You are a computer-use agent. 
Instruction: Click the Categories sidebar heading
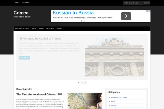(x=114, y=92)
